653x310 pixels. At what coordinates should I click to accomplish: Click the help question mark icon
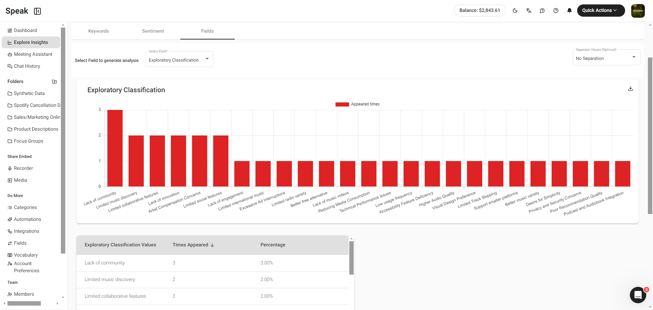point(556,11)
